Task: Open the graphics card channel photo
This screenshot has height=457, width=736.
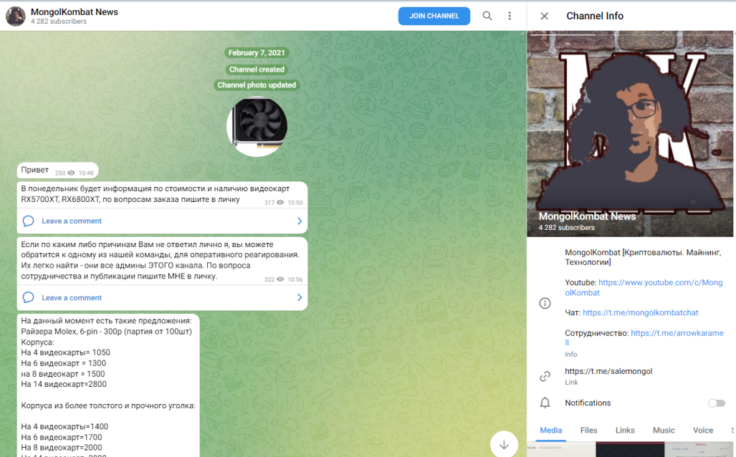Action: click(257, 127)
